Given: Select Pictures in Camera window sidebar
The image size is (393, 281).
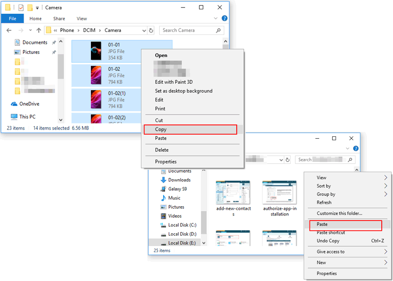Looking at the screenshot, I should click(x=31, y=52).
